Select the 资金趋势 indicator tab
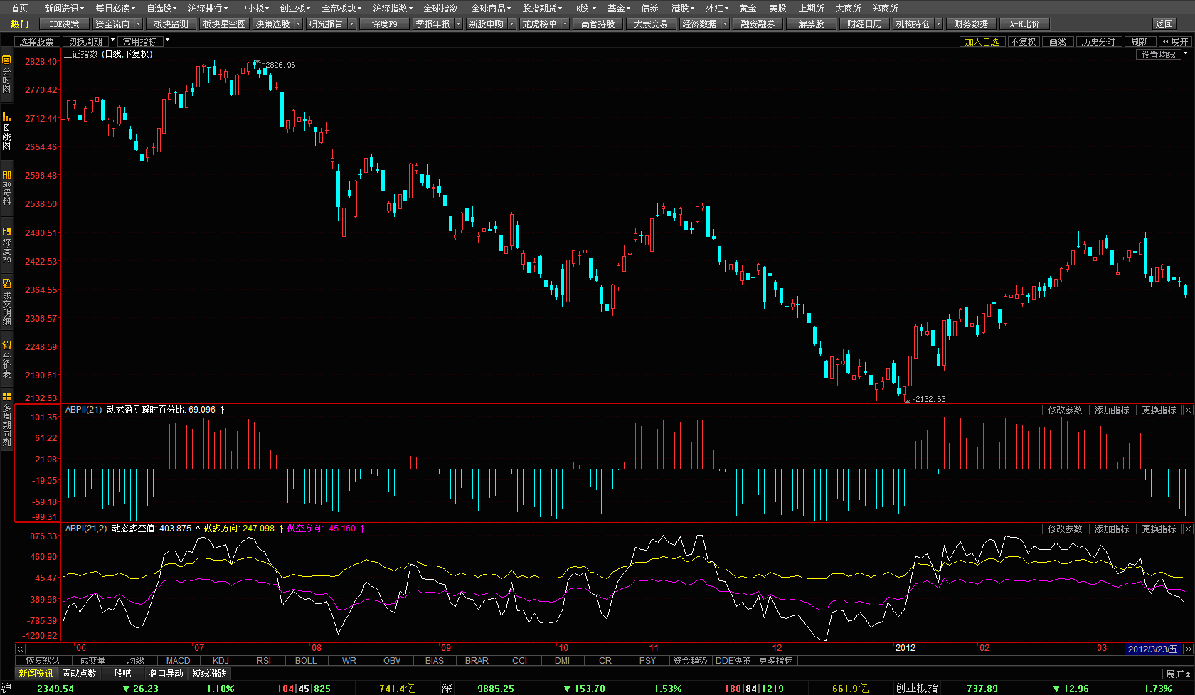 tap(690, 661)
